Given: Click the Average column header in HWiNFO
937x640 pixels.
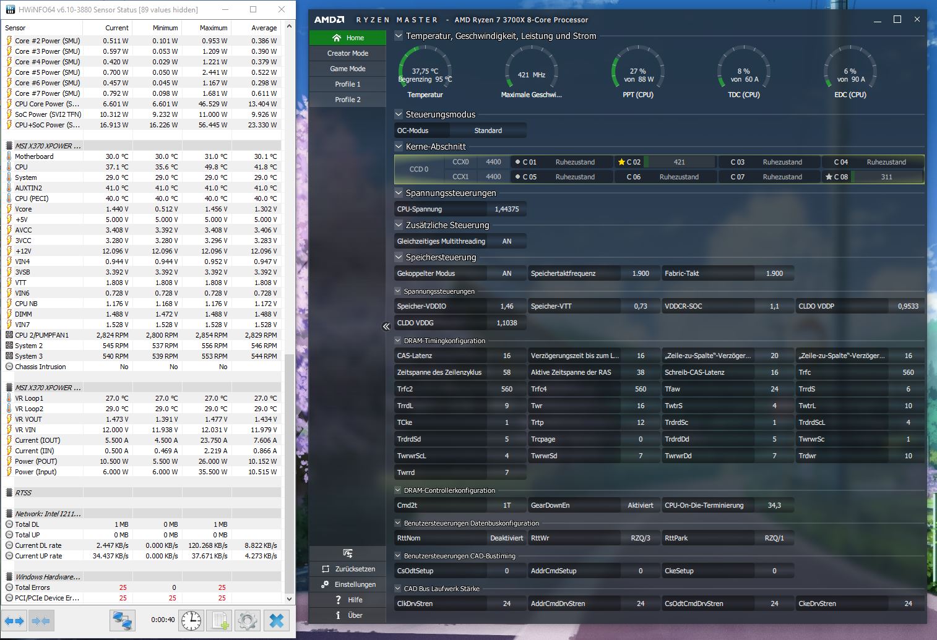Looking at the screenshot, I should click(256, 28).
